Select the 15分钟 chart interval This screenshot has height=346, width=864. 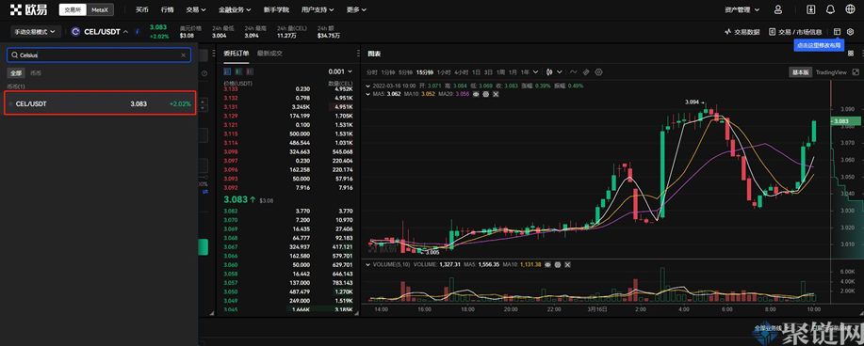425,72
